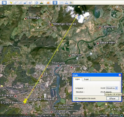Open the historical imagery clock tool
The height and width of the screenshot is (117, 124).
coord(37,3)
